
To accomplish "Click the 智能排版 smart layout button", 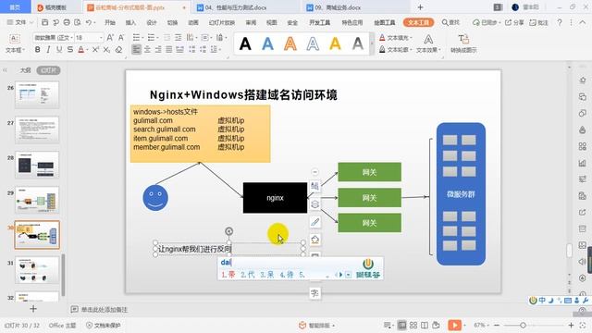I will coord(316,325).
